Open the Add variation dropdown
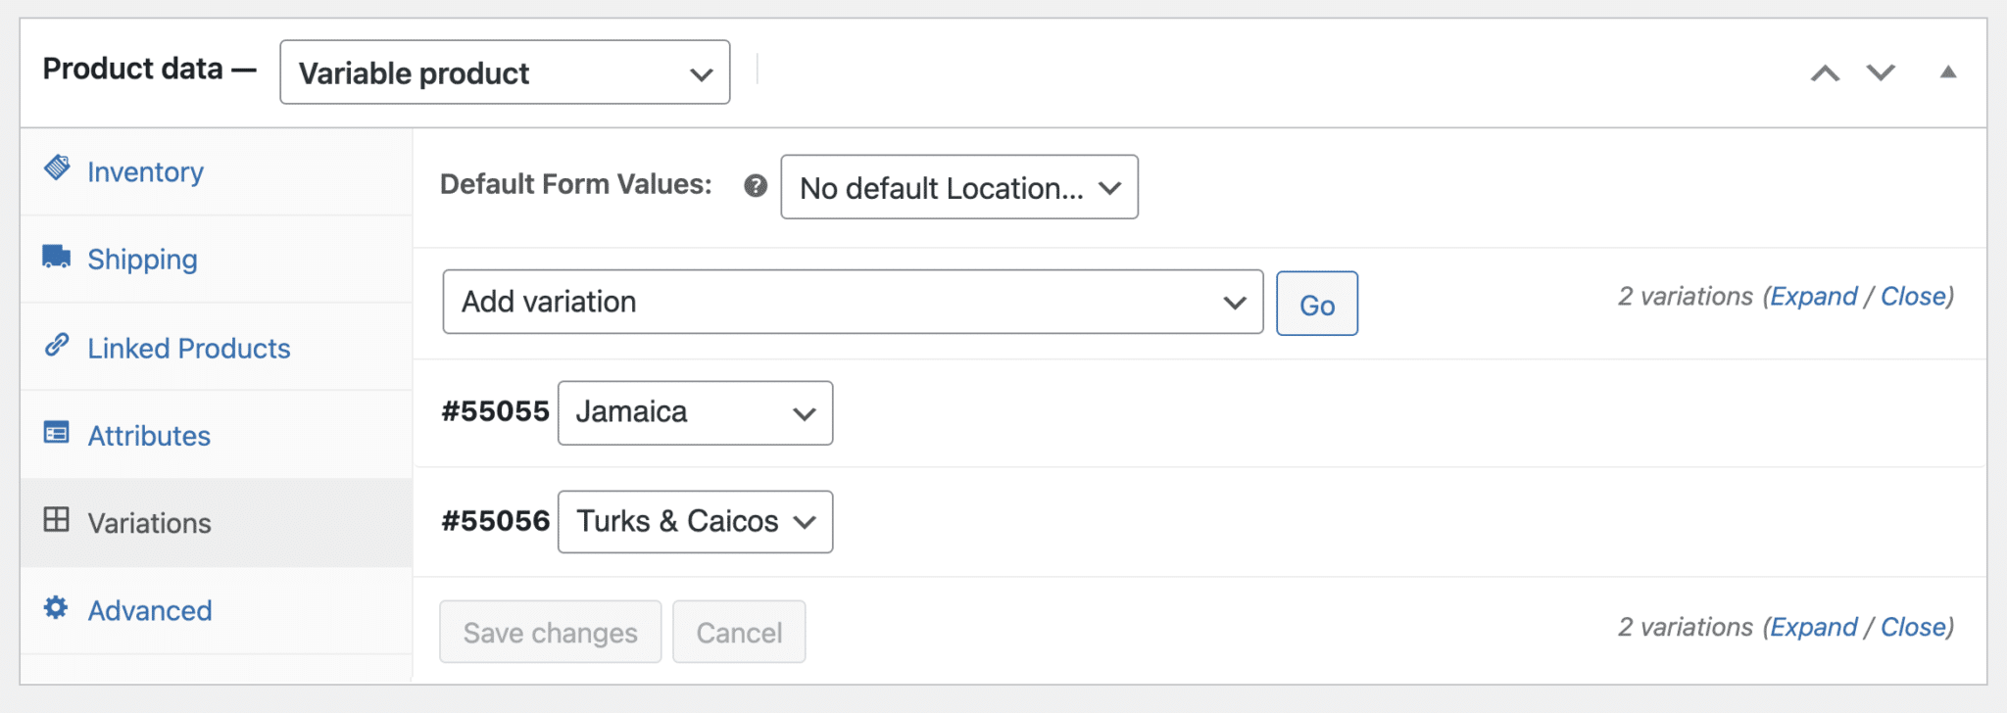The image size is (2007, 713). (853, 303)
